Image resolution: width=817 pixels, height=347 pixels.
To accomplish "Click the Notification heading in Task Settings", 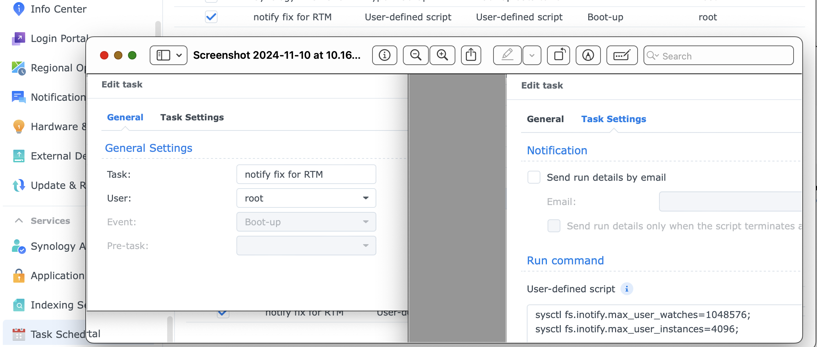I will click(x=557, y=150).
